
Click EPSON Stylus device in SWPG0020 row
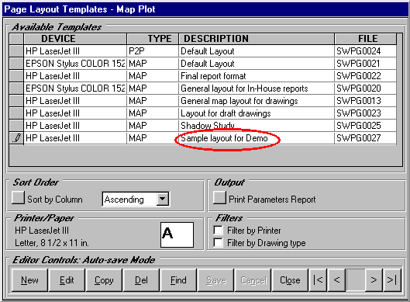(75, 89)
